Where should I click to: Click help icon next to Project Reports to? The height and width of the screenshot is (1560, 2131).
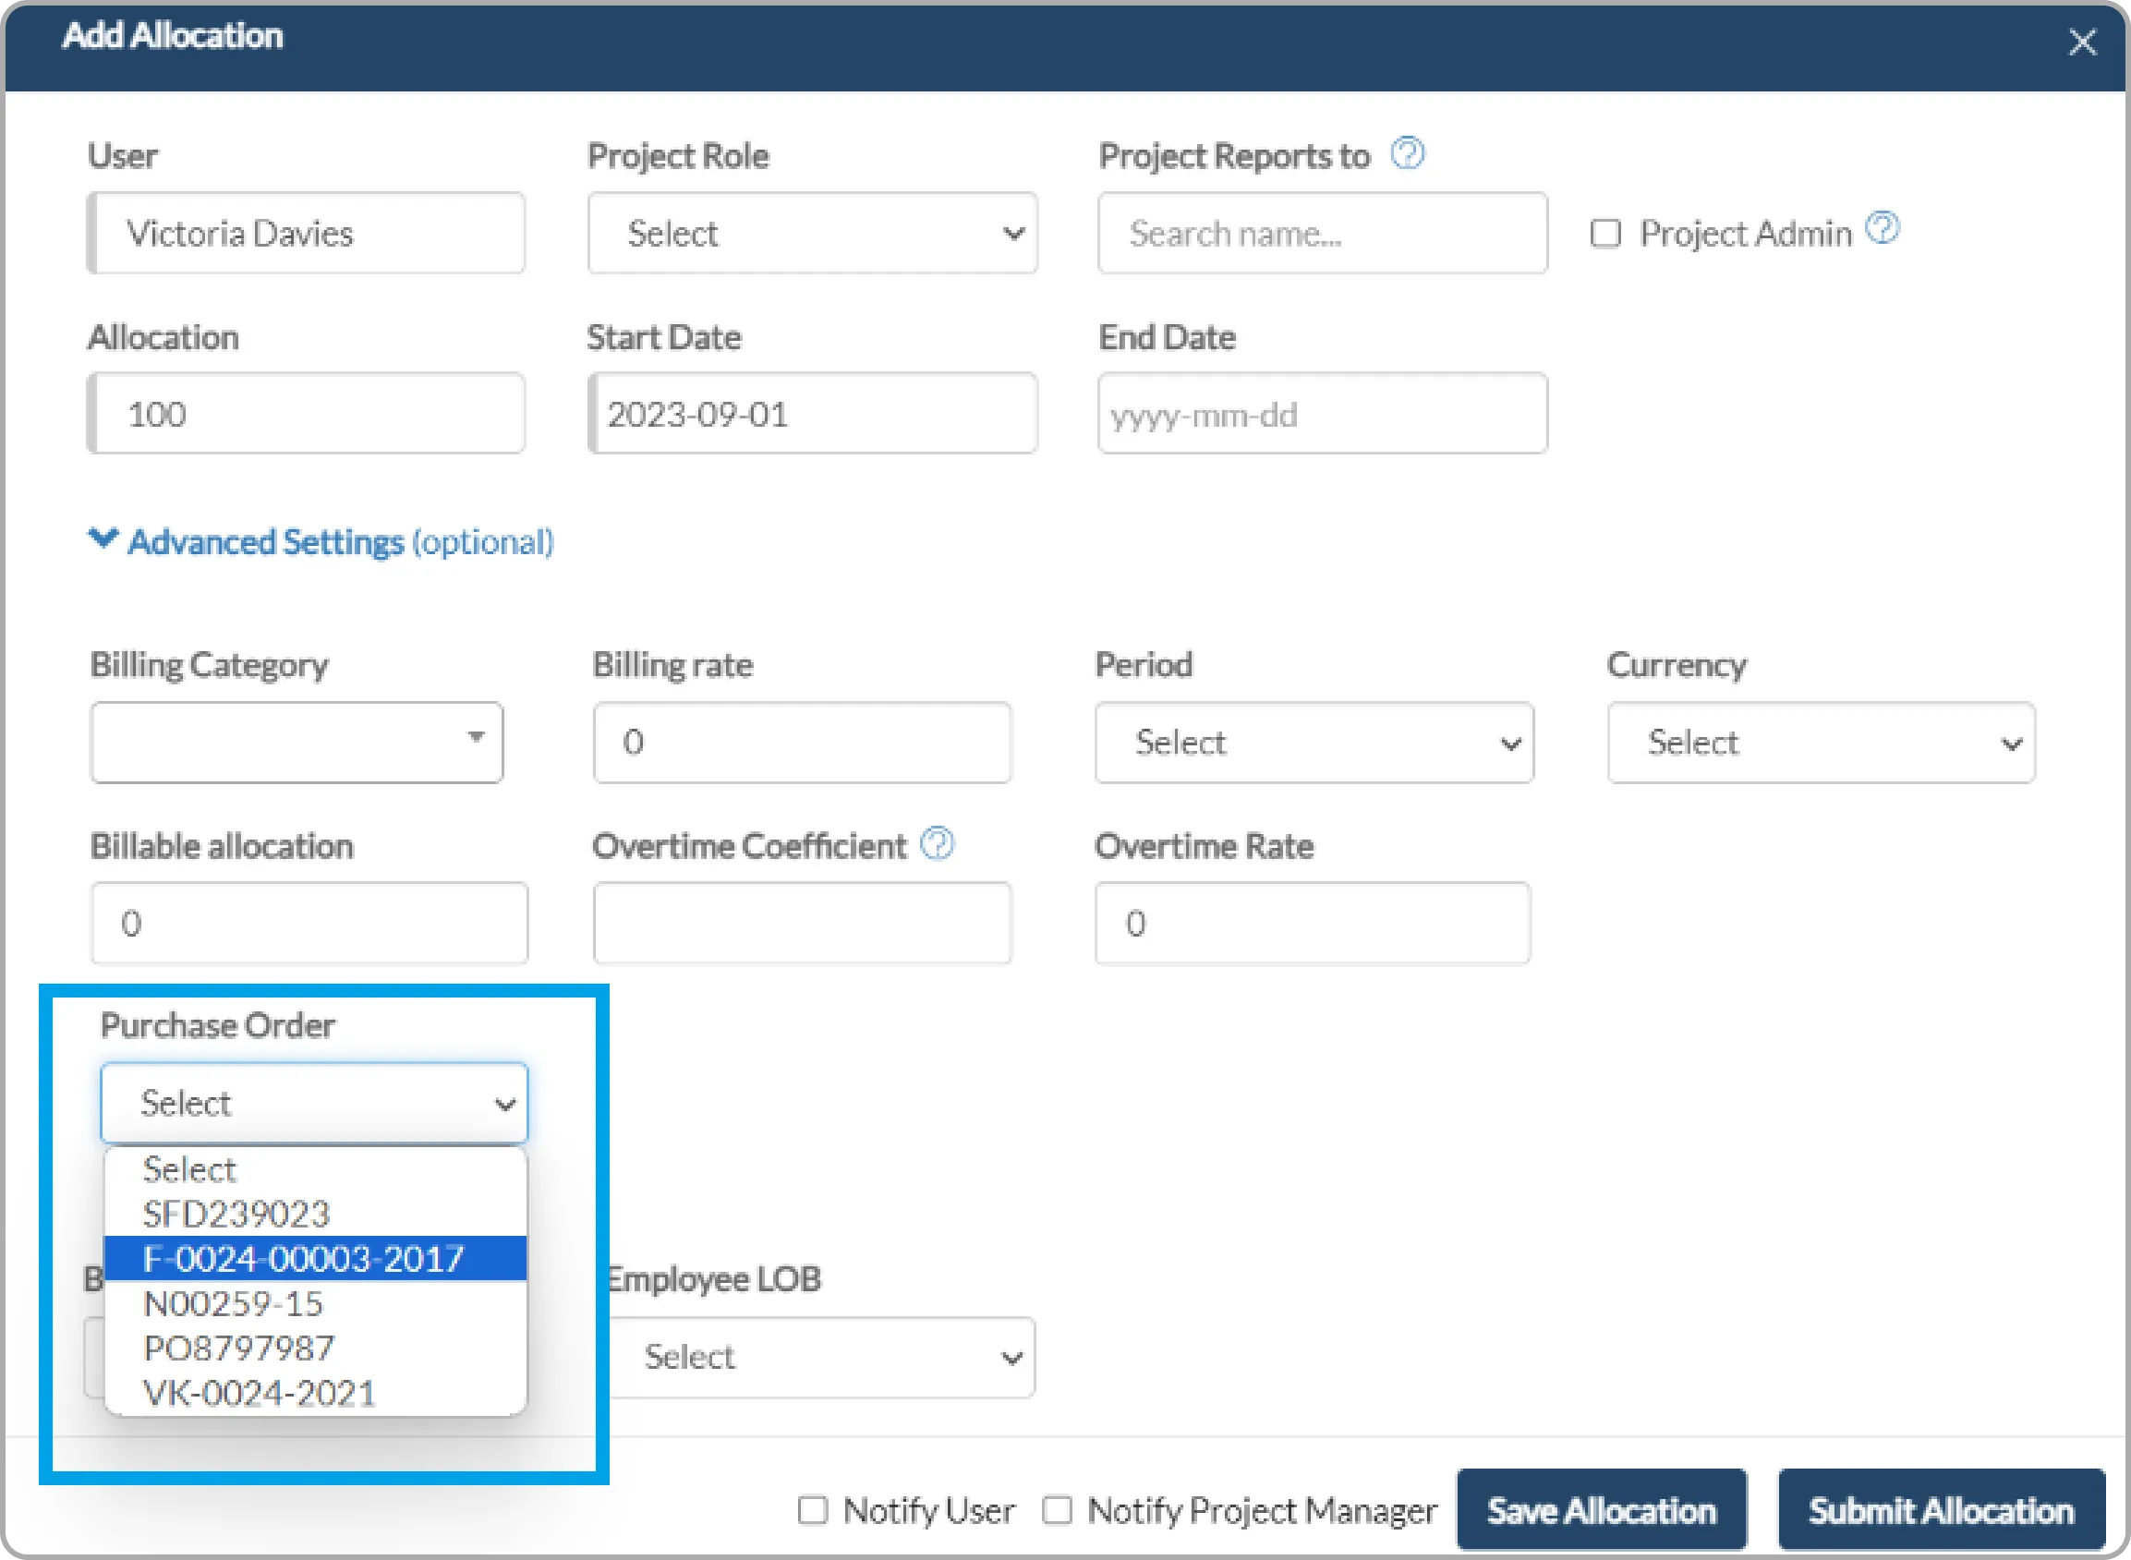[x=1407, y=153]
